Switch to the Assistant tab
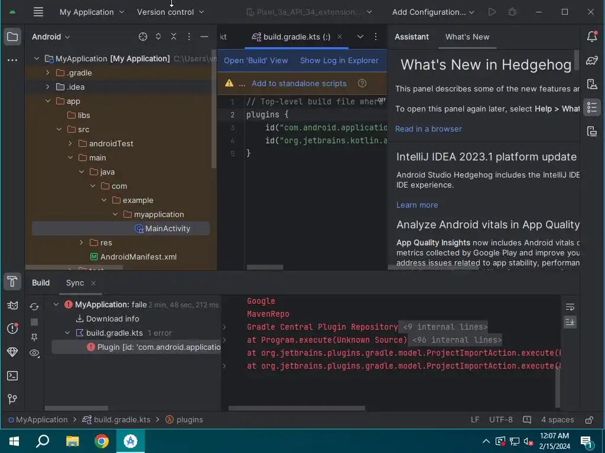 tap(411, 37)
